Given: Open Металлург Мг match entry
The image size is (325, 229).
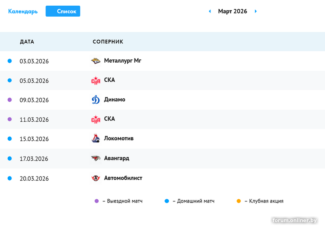Looking at the screenshot, I should point(122,61).
